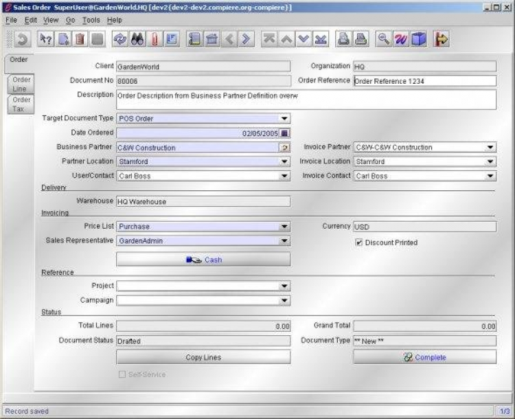Click the Undo changes toolbar icon
The image size is (515, 419).
[22, 40]
